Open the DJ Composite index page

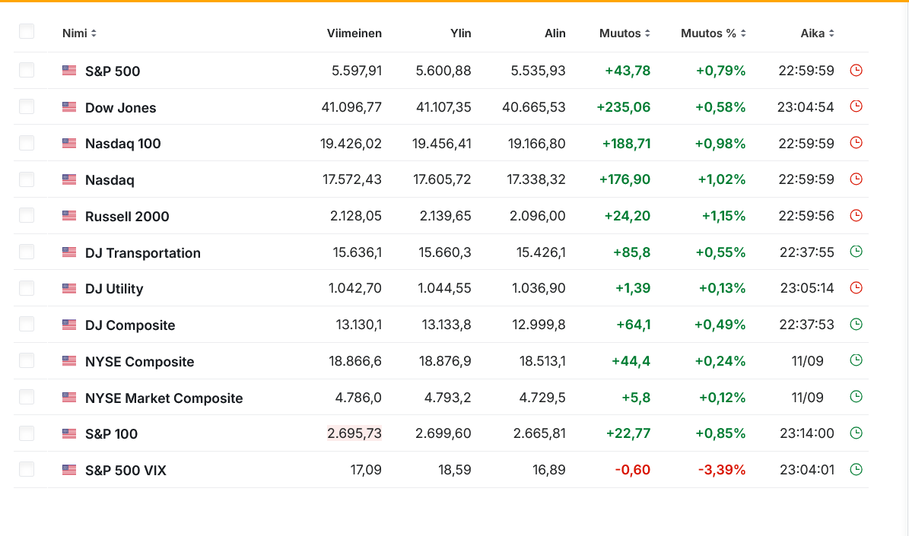[x=130, y=325]
